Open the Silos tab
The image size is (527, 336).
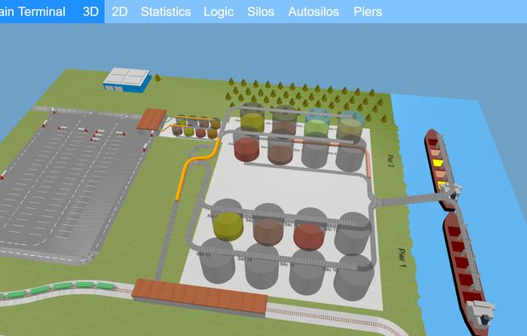coord(260,12)
